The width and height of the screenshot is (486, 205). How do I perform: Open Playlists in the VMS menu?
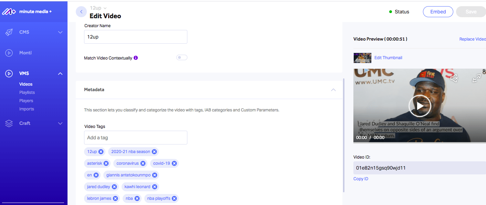[x=27, y=93]
